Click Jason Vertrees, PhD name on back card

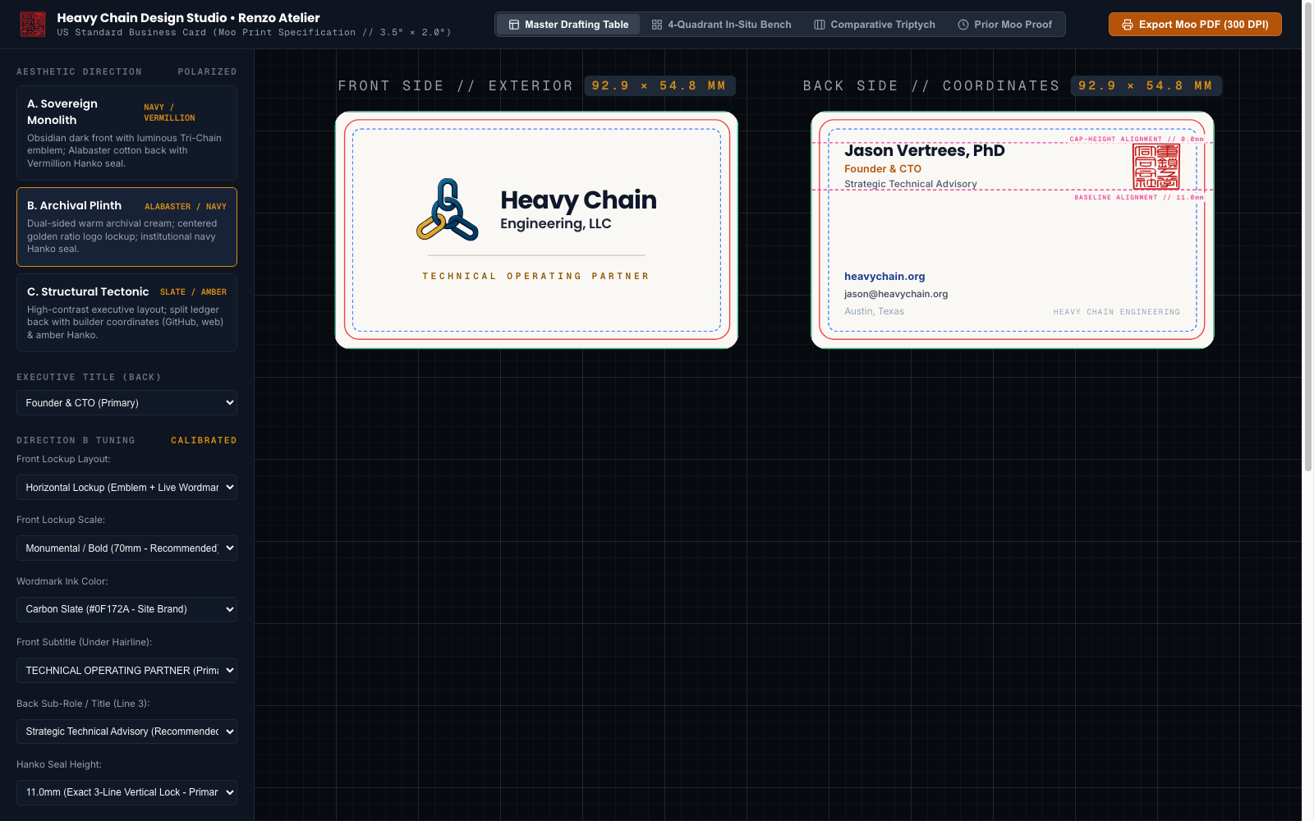coord(925,151)
